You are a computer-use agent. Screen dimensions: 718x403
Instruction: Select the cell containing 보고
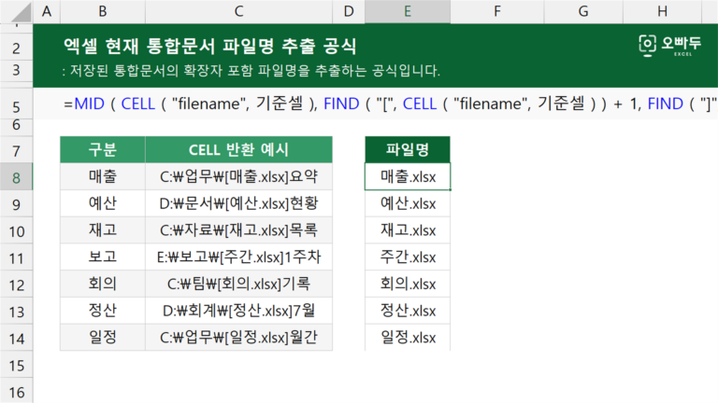[x=103, y=257]
